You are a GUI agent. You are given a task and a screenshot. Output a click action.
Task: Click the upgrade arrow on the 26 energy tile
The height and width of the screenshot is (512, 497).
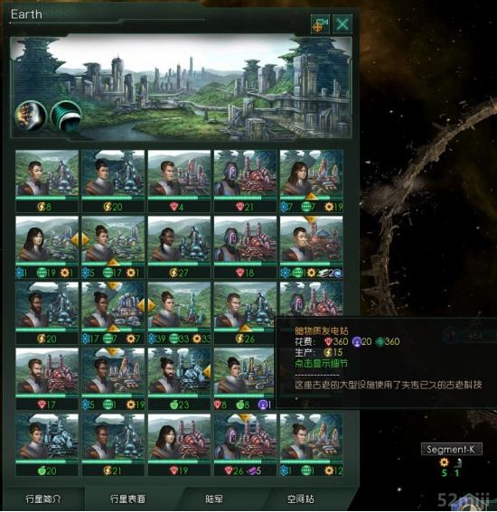tap(245, 328)
